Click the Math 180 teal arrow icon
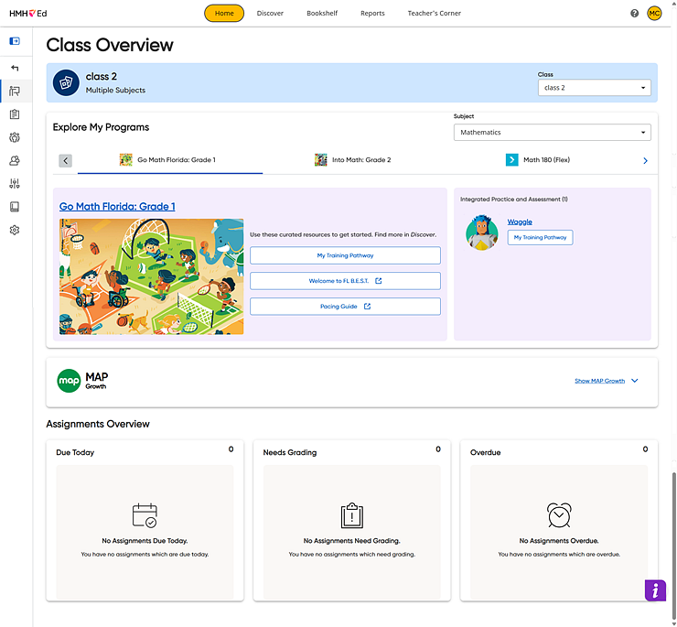The height and width of the screenshot is (627, 677). click(x=511, y=160)
